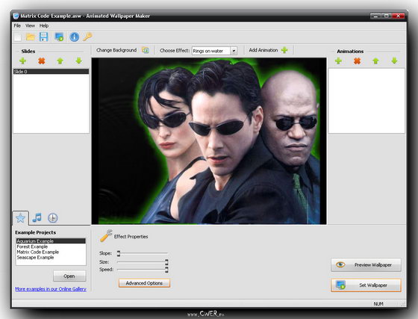The height and width of the screenshot is (319, 418).
Task: Click the wallpaper preview image
Action: (209, 141)
